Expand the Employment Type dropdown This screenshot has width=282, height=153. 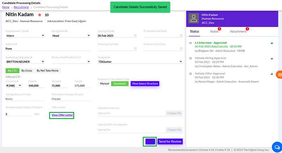(25, 35)
